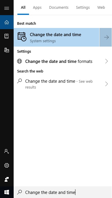The image size is (112, 198).
Task: Click the calendar clock icon in Best match
Action: tap(22, 37)
